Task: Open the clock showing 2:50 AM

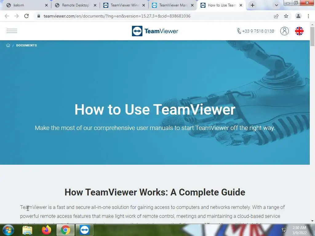Action: pyautogui.click(x=299, y=230)
